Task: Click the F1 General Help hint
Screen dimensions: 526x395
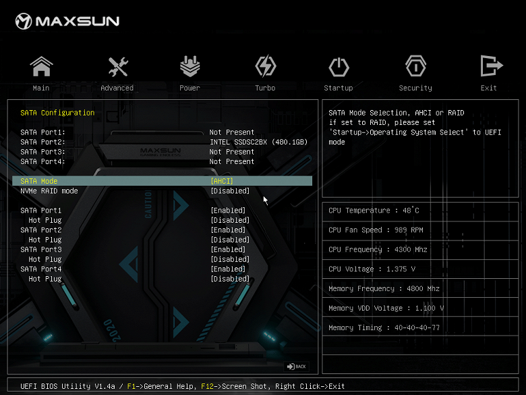Action: click(x=160, y=386)
